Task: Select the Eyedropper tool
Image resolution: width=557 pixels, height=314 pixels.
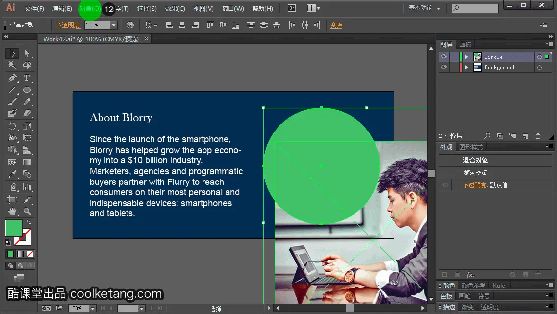Action: click(12, 174)
